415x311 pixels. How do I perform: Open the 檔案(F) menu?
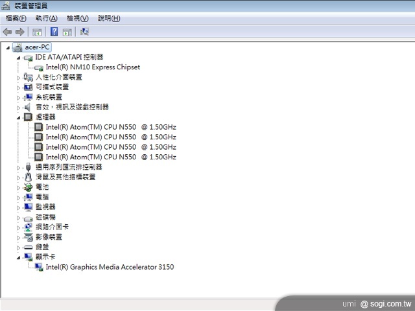pyautogui.click(x=16, y=18)
